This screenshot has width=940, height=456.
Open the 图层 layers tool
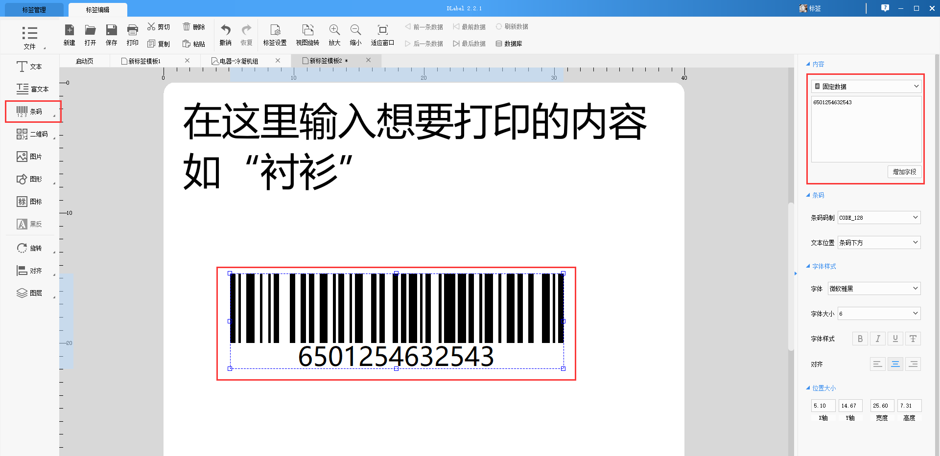tap(29, 293)
